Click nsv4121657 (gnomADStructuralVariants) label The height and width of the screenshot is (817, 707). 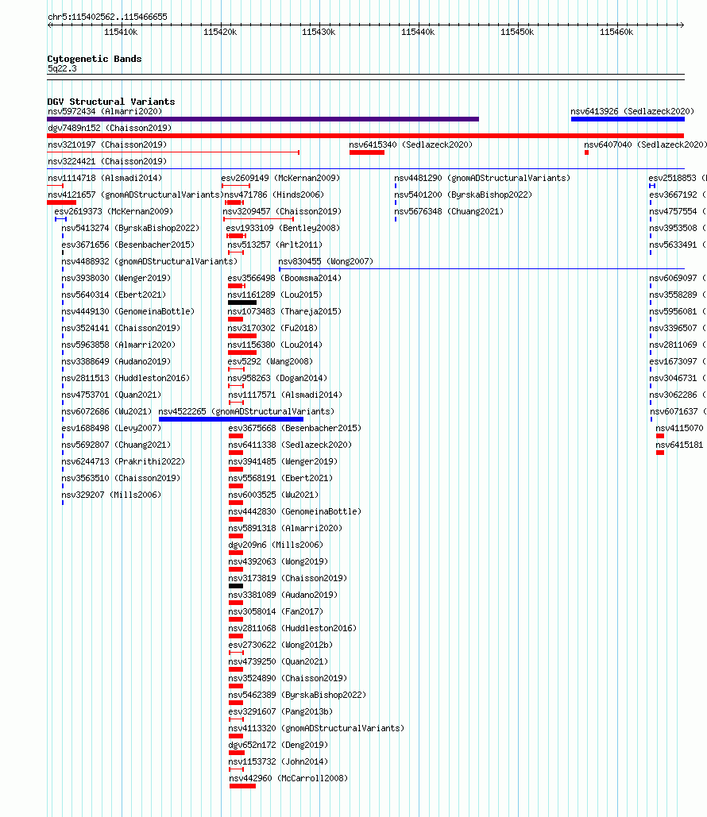tap(136, 195)
